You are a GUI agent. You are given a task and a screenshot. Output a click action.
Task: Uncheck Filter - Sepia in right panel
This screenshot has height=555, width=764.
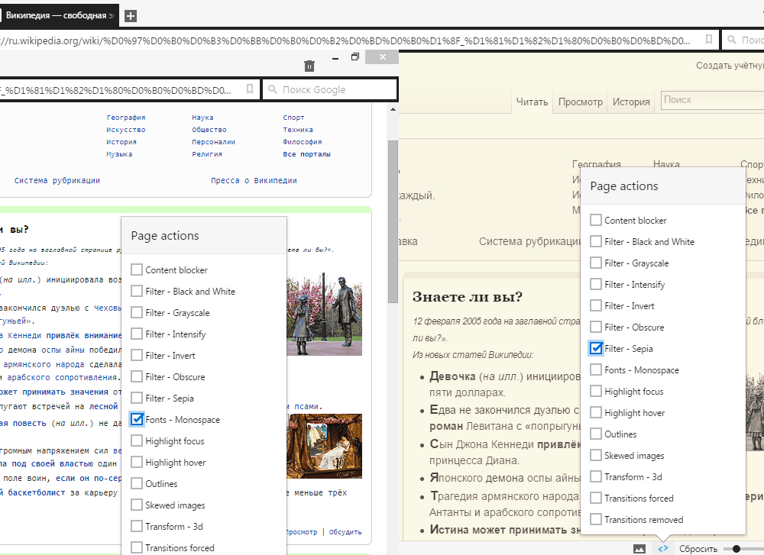click(596, 349)
